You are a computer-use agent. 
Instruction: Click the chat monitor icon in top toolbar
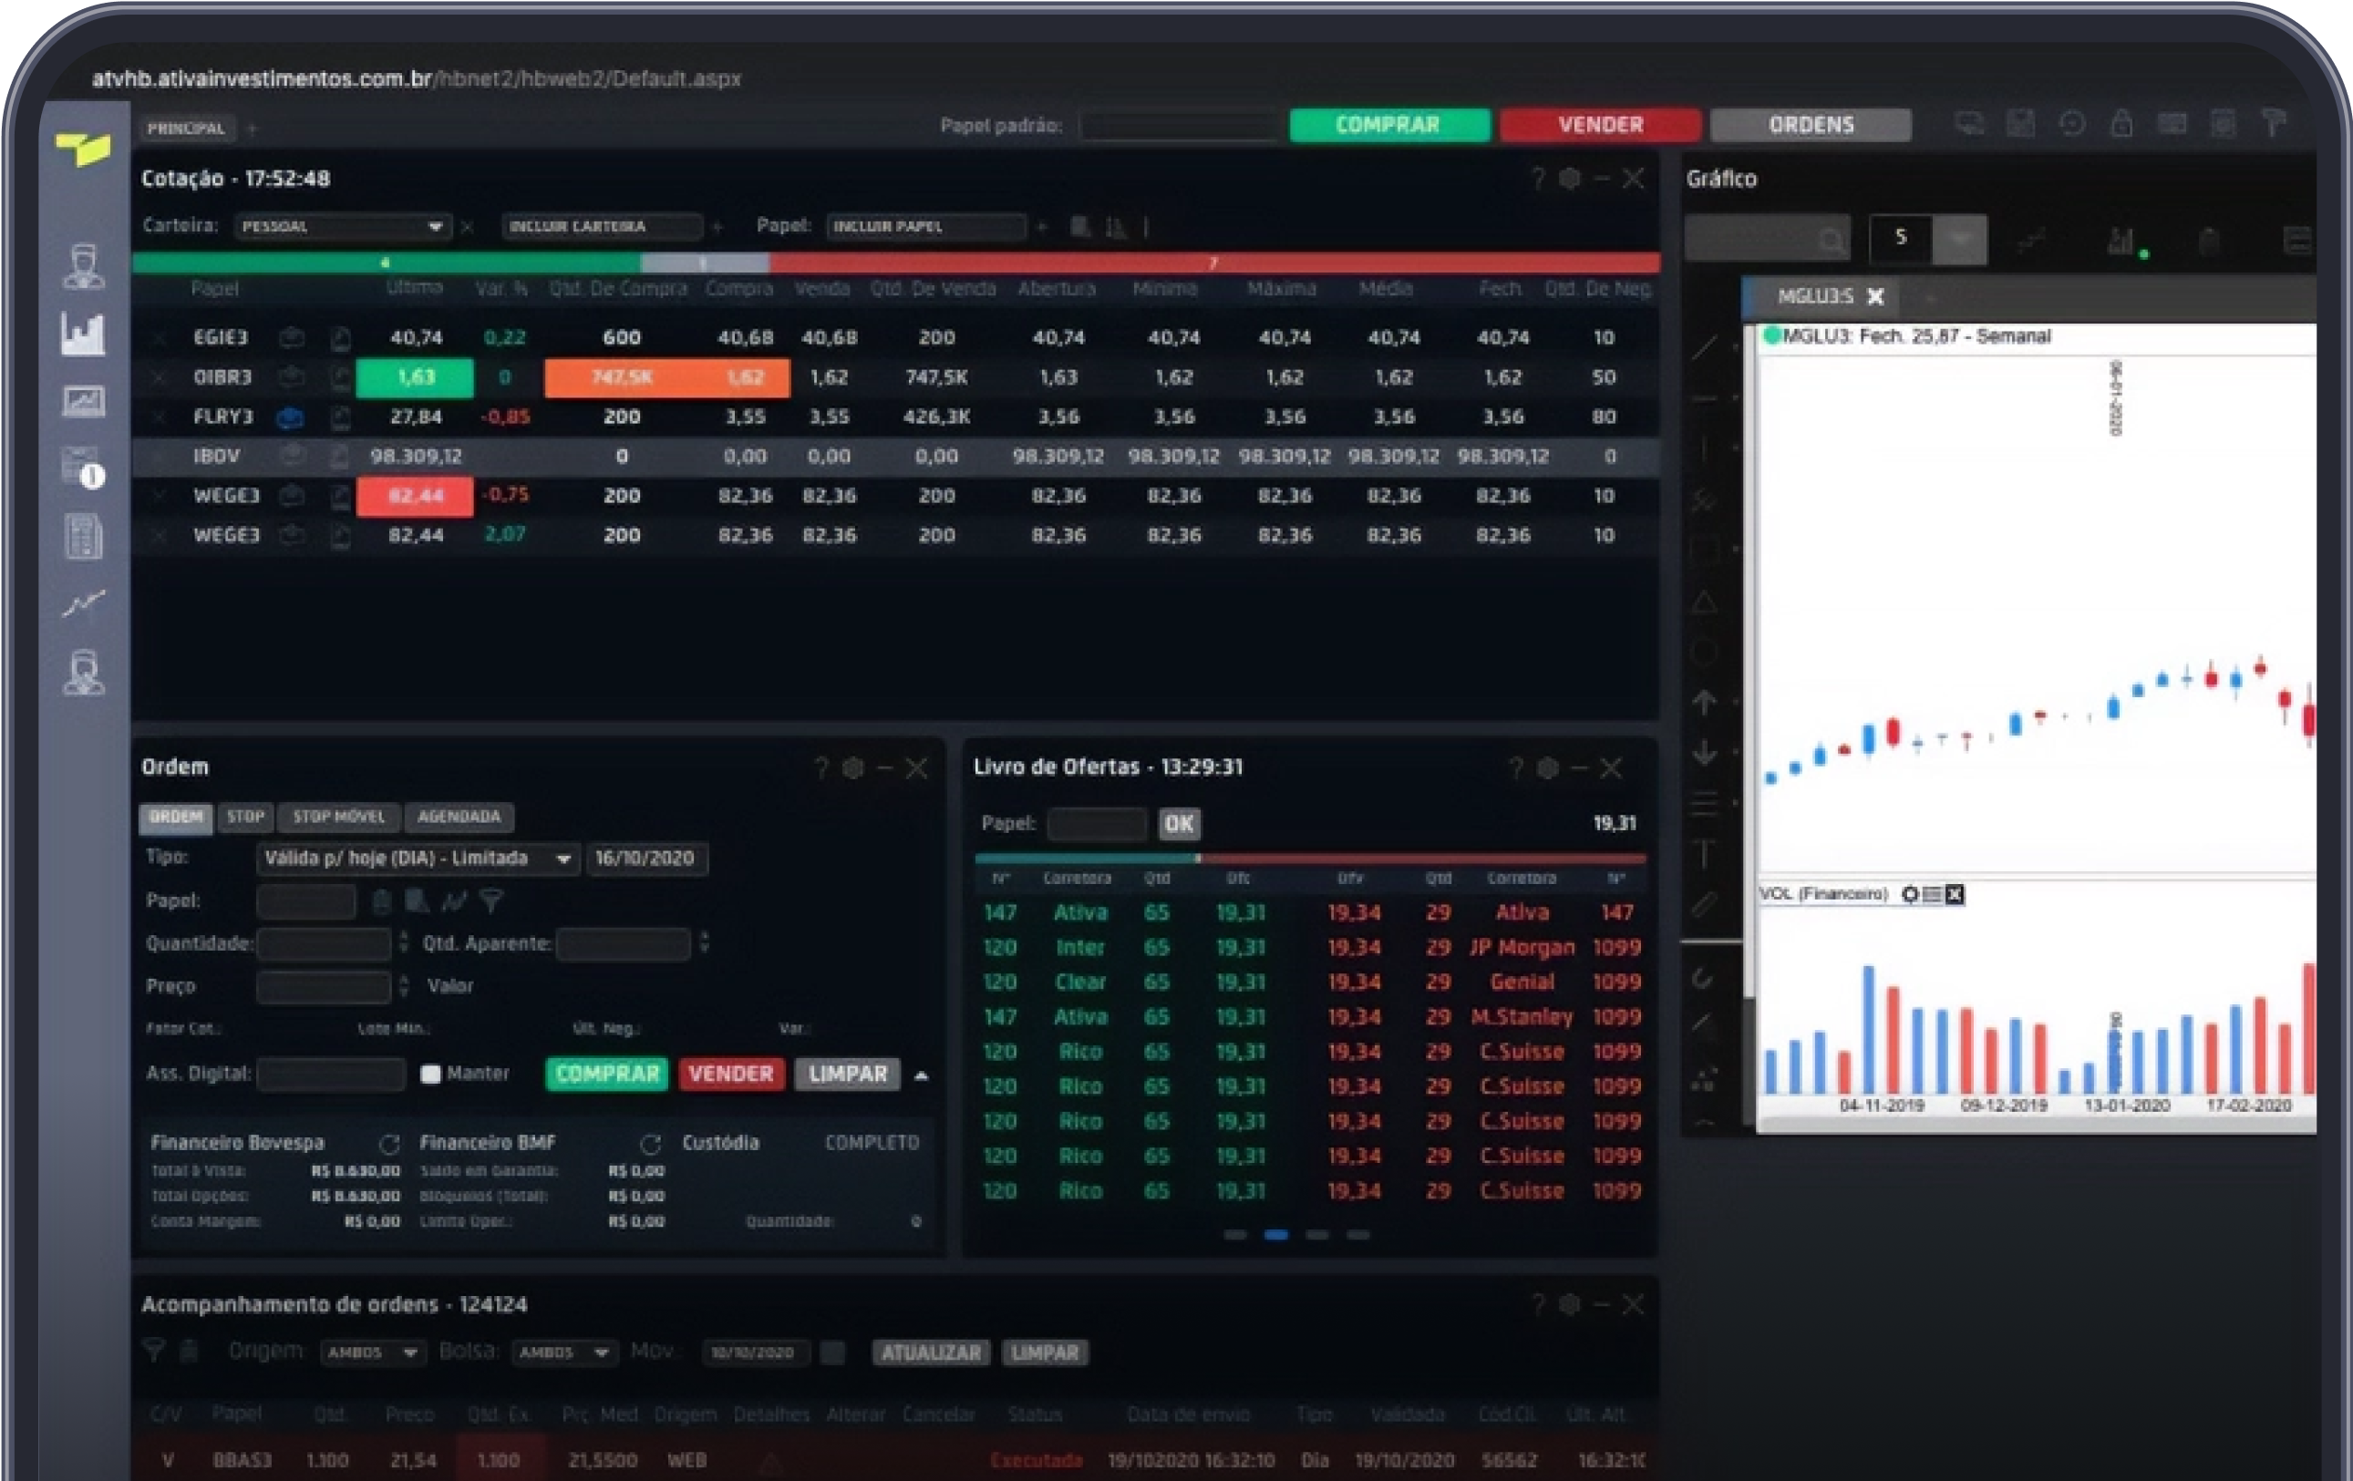pos(1969,124)
